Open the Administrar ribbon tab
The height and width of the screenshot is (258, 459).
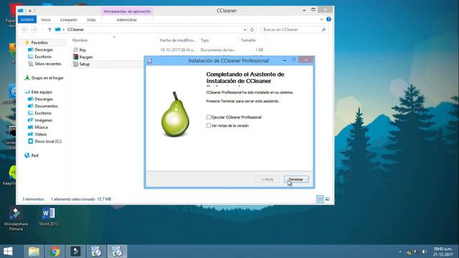pyautogui.click(x=127, y=20)
